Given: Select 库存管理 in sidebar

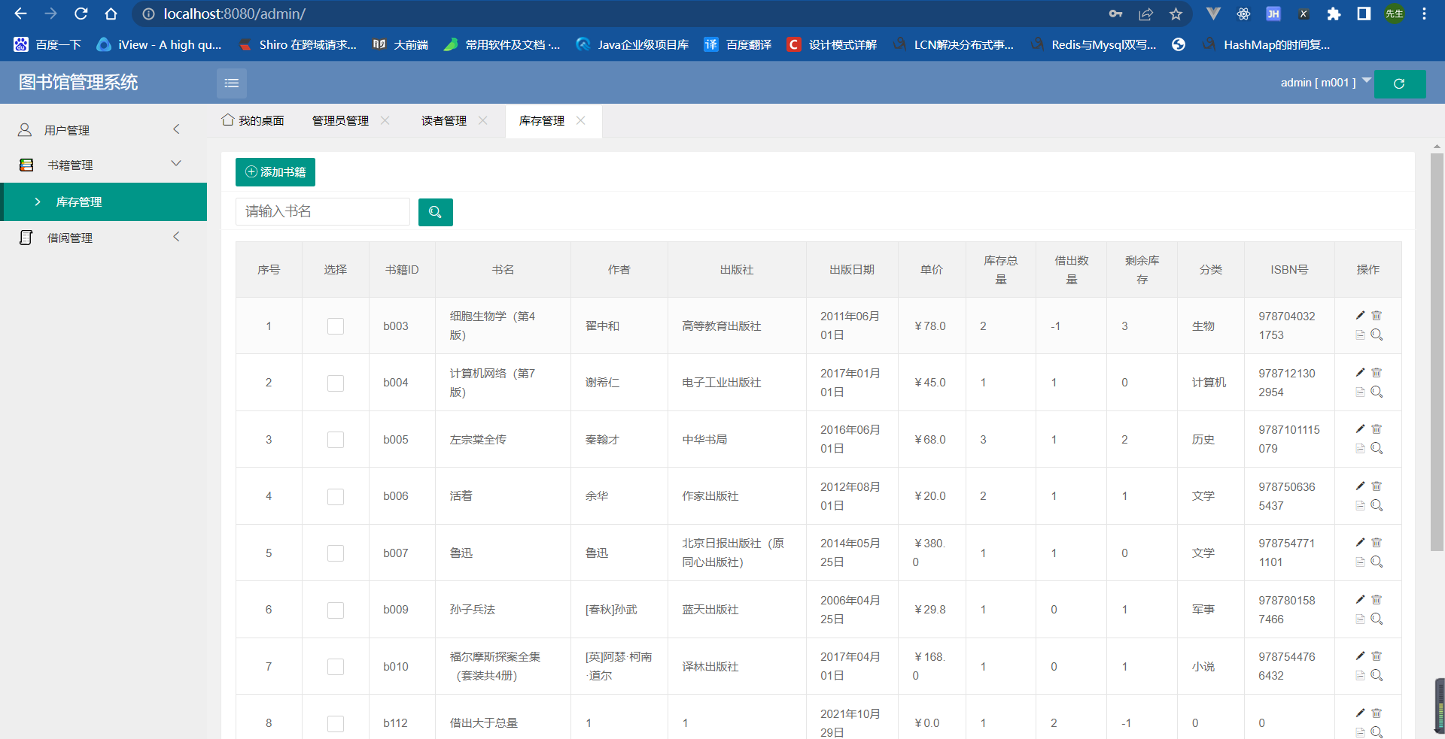Looking at the screenshot, I should click(x=103, y=201).
